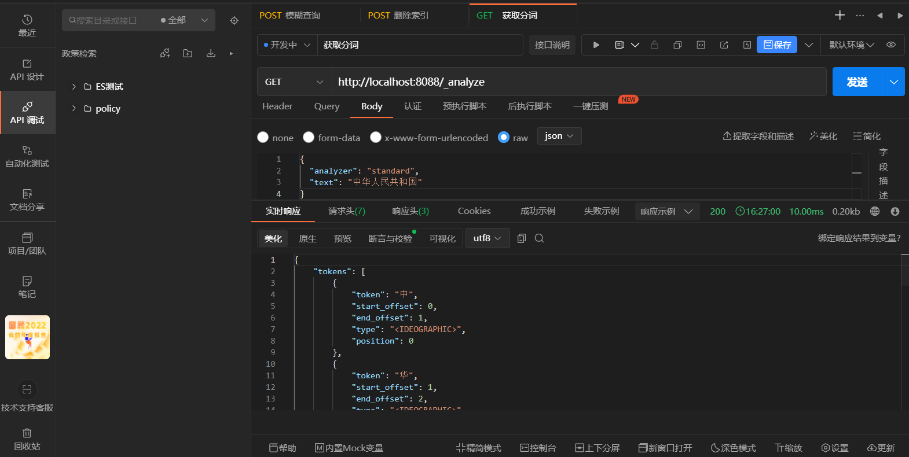909x457 pixels.
Task: Expand the policy folder
Action: point(74,108)
